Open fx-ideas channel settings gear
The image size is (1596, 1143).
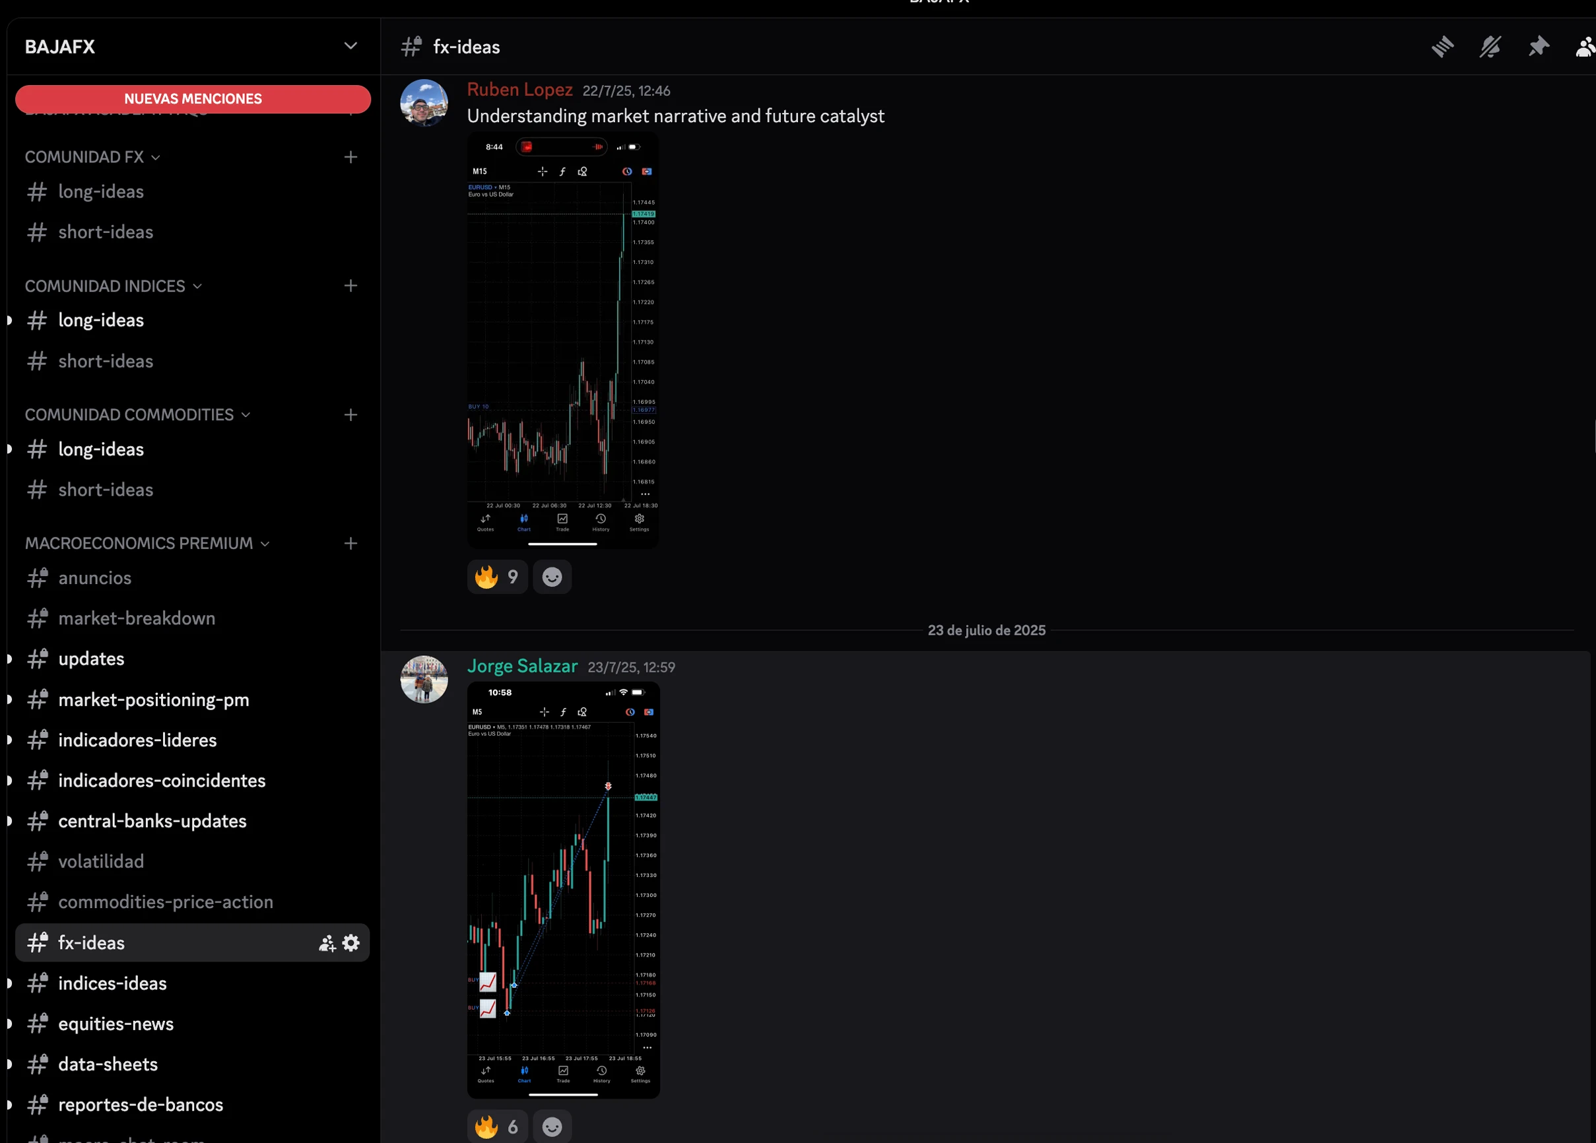pyautogui.click(x=350, y=942)
